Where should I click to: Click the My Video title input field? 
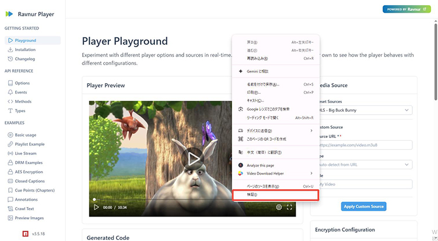coord(364,185)
